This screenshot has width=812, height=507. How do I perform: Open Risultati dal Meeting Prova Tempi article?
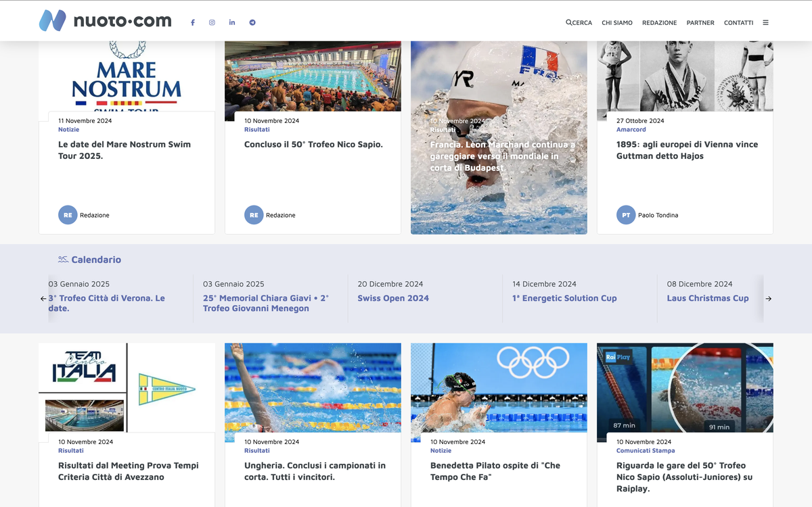coord(129,471)
